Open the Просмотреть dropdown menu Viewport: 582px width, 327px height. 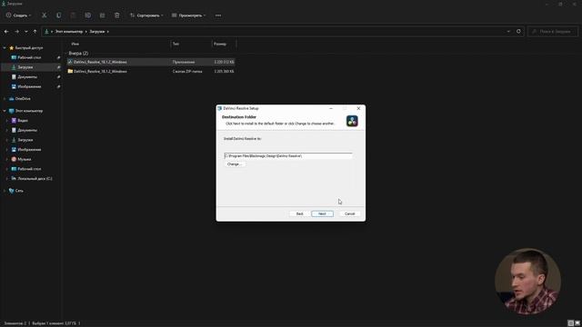tap(188, 15)
